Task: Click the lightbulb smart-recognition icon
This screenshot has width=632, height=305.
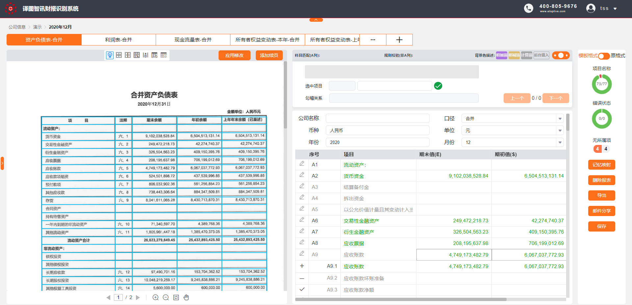Action: point(110,55)
